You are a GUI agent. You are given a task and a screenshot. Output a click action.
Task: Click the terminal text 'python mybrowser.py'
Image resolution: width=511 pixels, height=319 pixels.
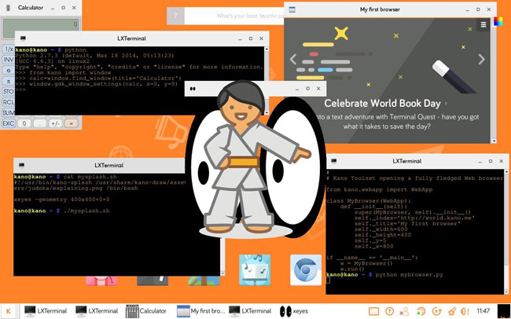(x=409, y=275)
